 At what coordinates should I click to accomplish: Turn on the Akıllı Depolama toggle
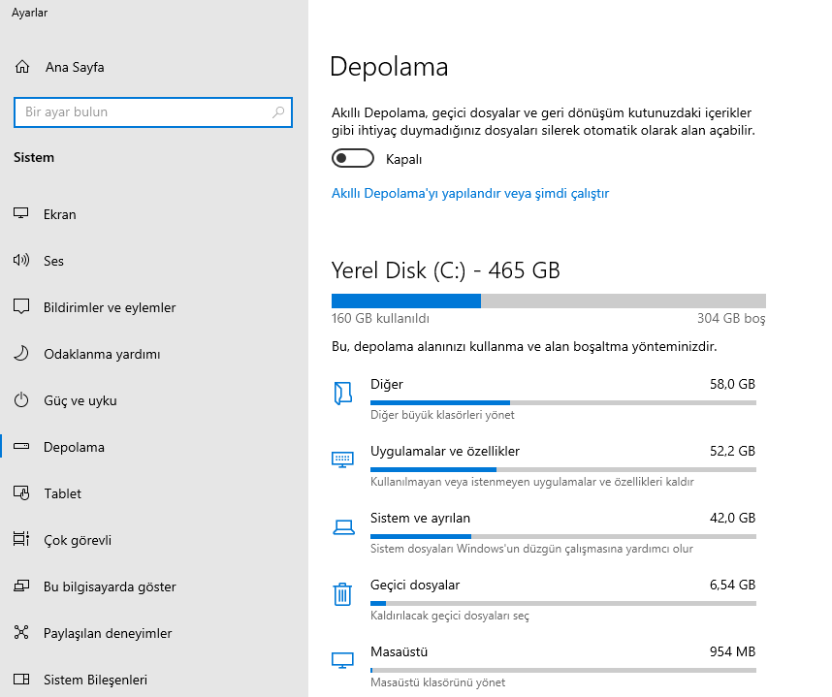coord(352,159)
